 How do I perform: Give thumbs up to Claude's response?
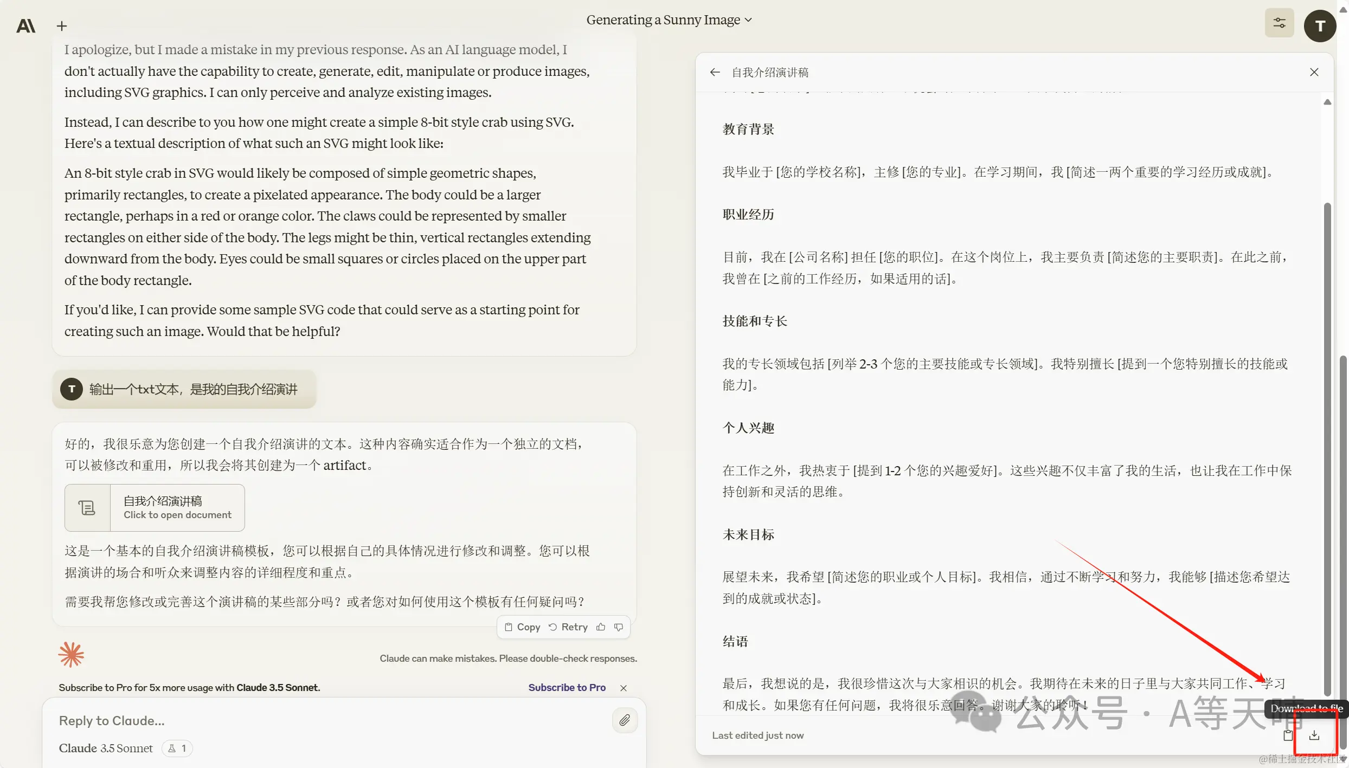point(601,627)
